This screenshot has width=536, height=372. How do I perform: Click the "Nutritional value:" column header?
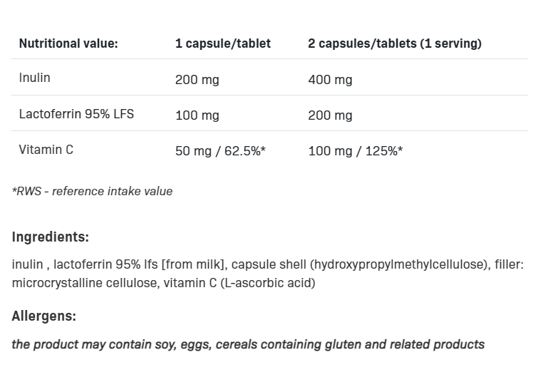(x=68, y=43)
